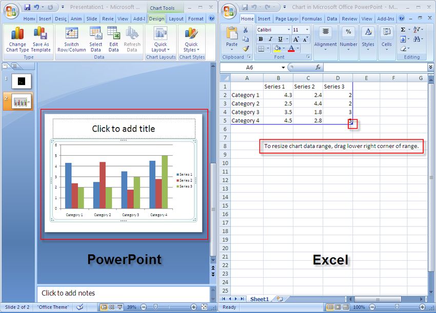Image resolution: width=436 pixels, height=313 pixels.
Task: Click the AutoSum sigma icon in Excel
Action: coord(403,30)
